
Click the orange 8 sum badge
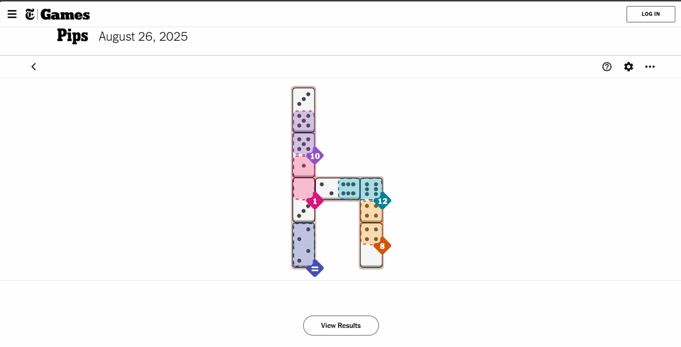tap(382, 246)
